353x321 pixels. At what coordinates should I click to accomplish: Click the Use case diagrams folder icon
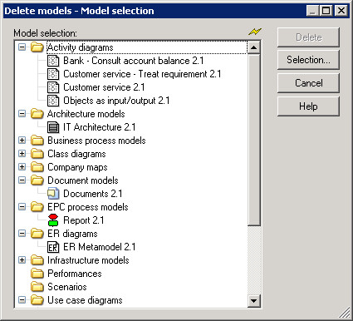(37, 300)
